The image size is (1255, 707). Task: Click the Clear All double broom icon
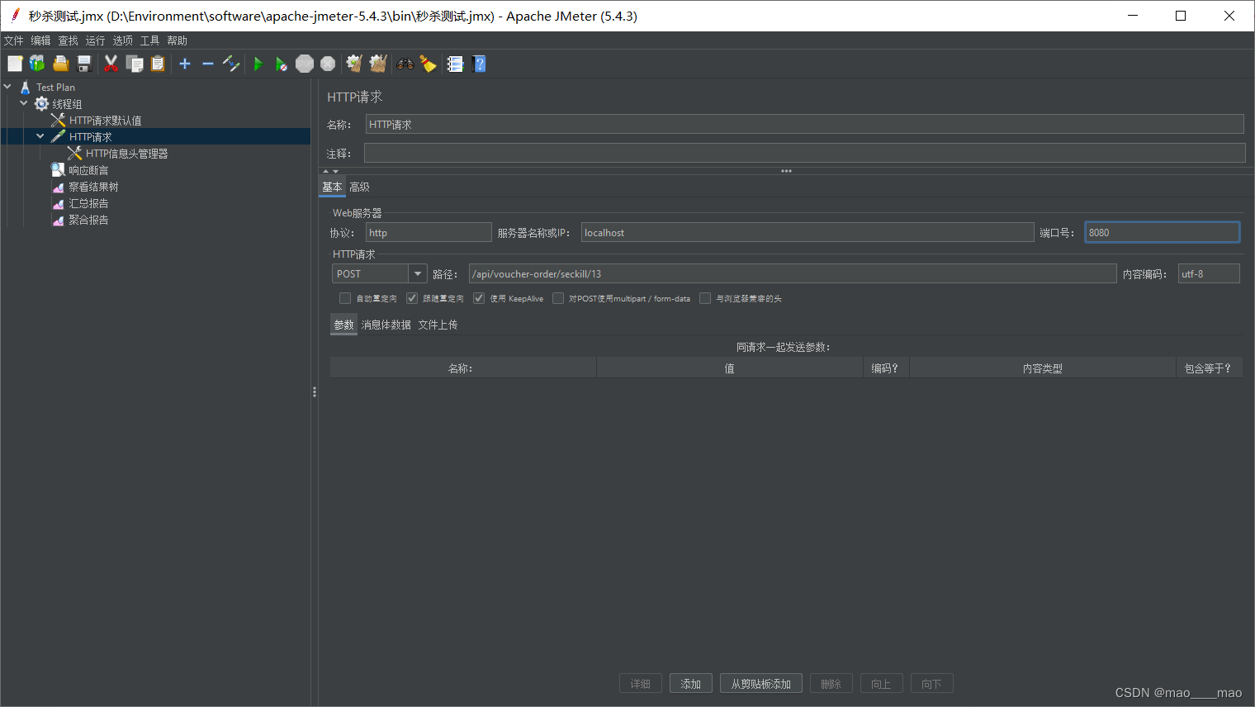[x=378, y=64]
